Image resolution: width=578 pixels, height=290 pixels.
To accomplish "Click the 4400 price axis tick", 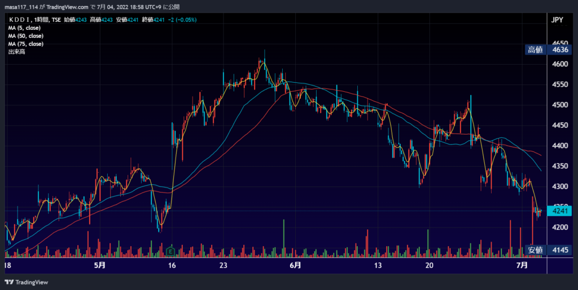I will 559,146.
